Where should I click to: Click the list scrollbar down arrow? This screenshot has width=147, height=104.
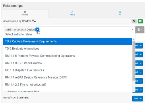pyautogui.click(x=134, y=90)
